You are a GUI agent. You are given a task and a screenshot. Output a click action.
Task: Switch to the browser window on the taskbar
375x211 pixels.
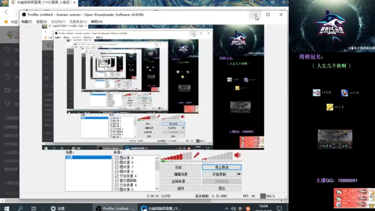tap(160, 208)
